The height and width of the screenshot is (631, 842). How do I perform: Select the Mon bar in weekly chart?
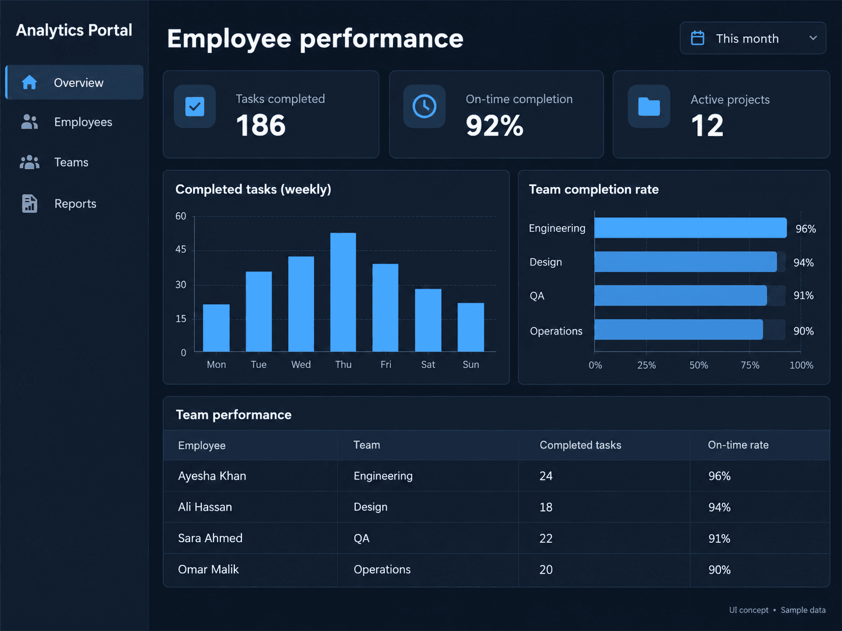point(216,328)
